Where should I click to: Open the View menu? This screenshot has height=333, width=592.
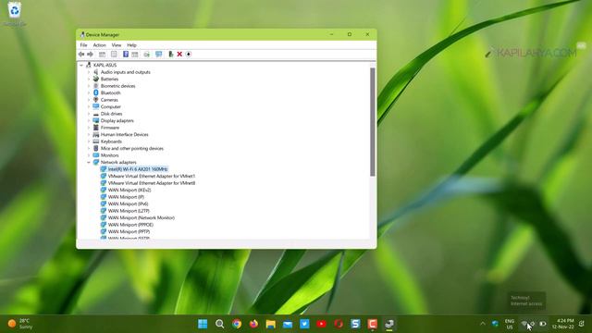coord(117,45)
